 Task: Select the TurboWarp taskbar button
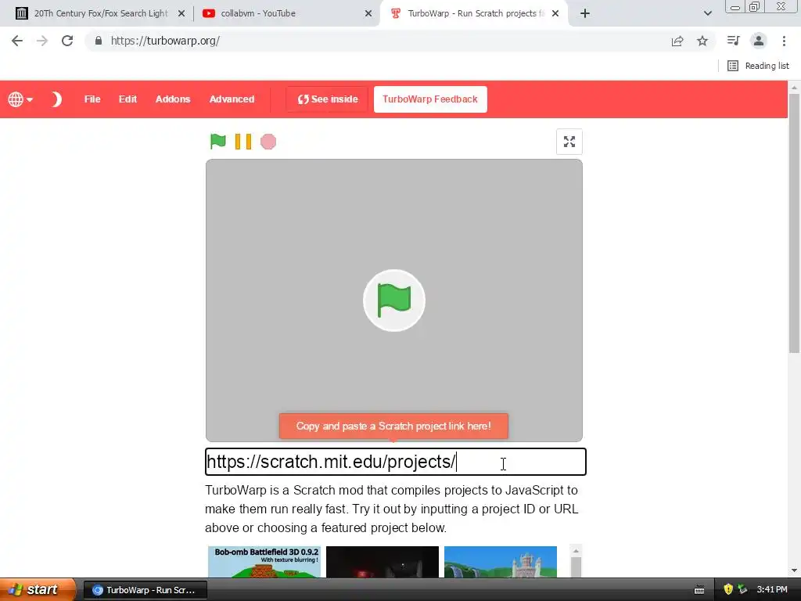coord(145,590)
